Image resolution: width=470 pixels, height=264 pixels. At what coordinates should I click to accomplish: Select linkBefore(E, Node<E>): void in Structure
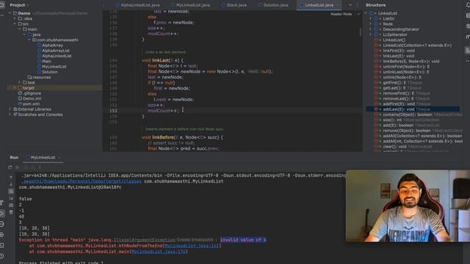coord(411,62)
